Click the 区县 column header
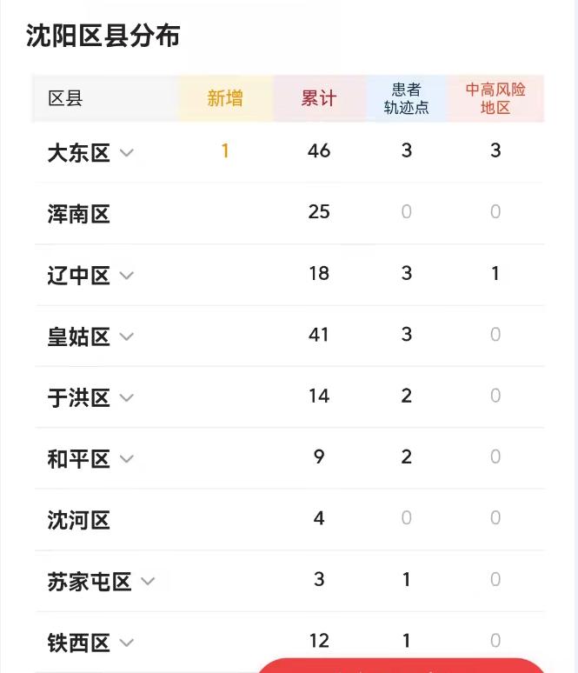Viewport: 578px width, 673px height. coord(65,98)
